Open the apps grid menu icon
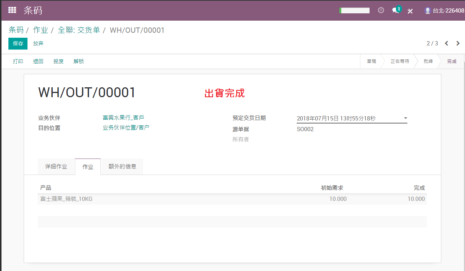 point(12,10)
